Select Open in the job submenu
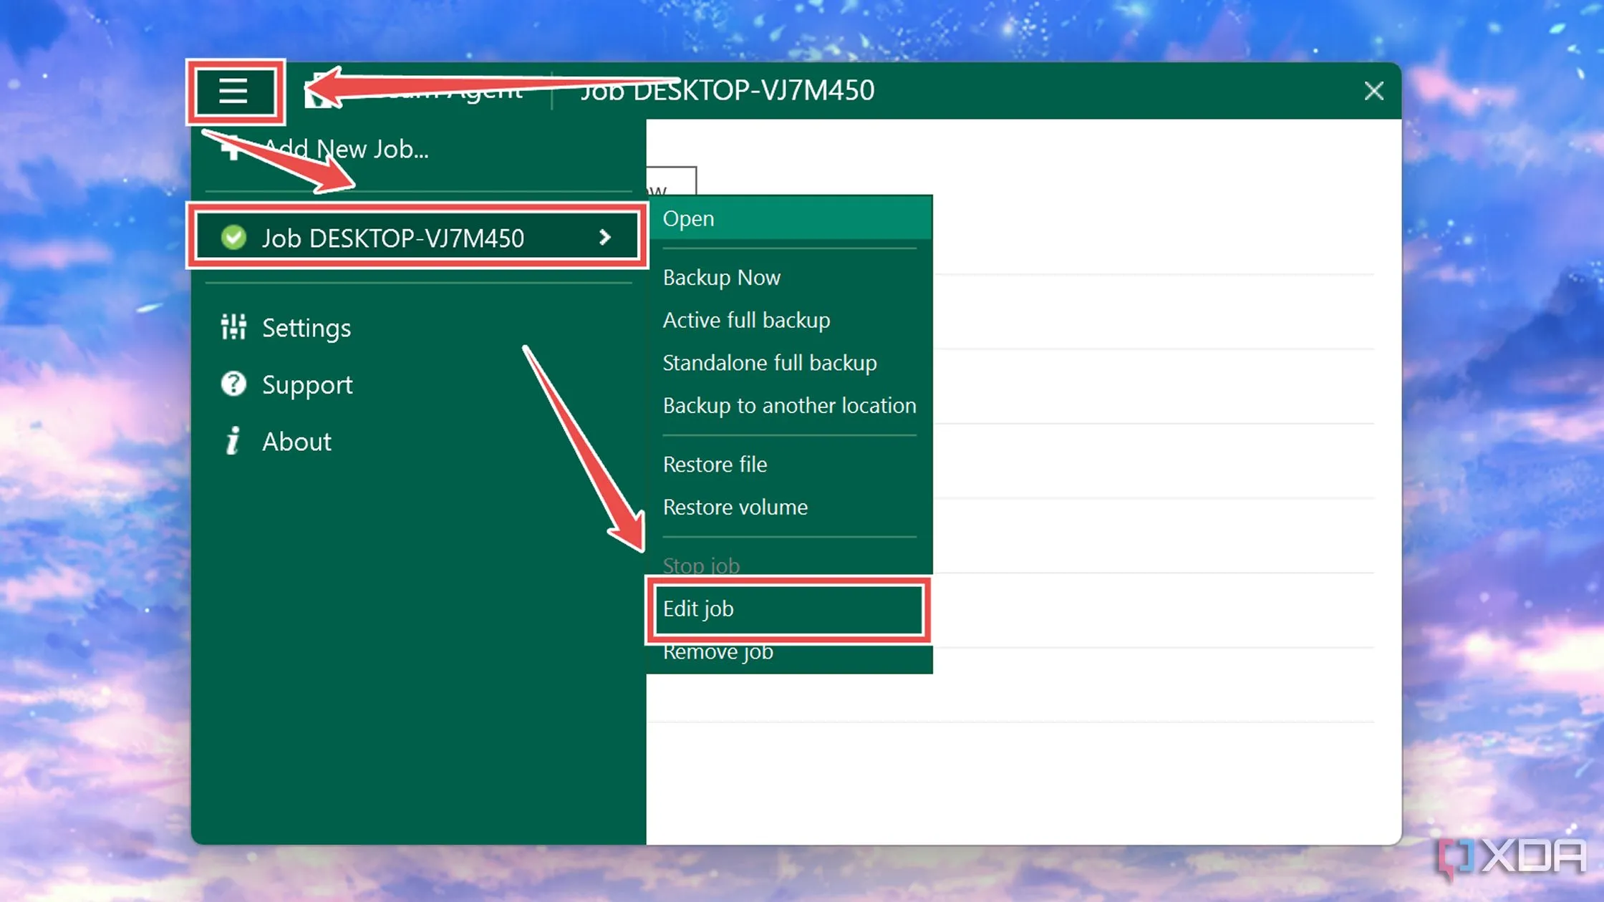1604x902 pixels. [688, 218]
